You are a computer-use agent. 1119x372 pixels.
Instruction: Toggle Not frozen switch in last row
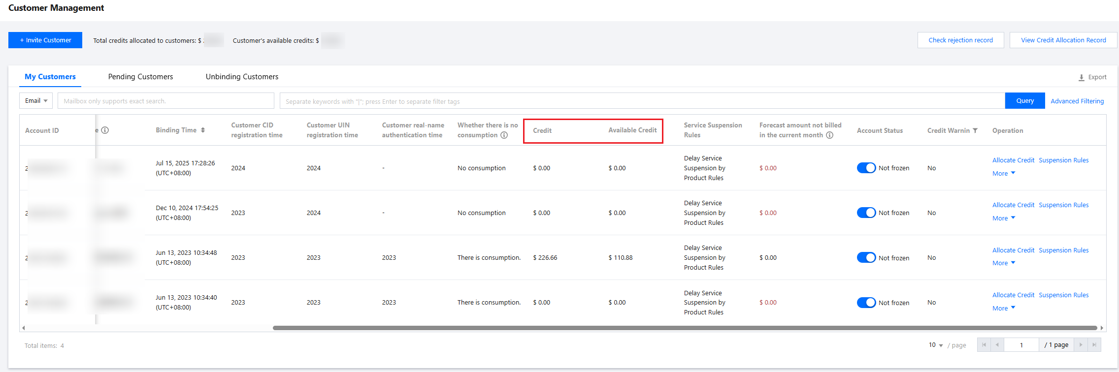click(x=866, y=303)
